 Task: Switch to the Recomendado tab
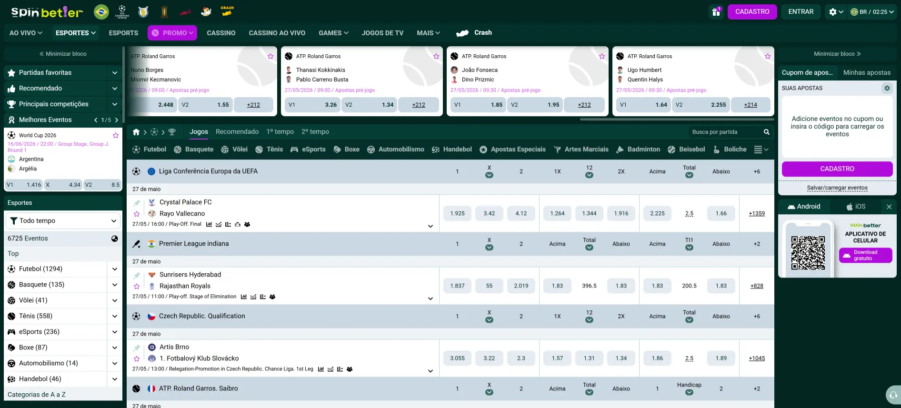[237, 132]
